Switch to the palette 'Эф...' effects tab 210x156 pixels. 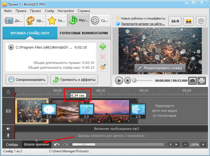[35, 20]
